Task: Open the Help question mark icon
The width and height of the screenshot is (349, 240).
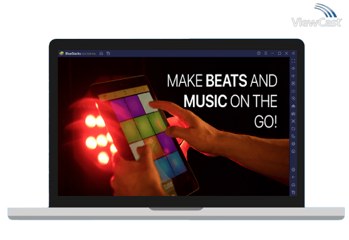Action: point(259,53)
